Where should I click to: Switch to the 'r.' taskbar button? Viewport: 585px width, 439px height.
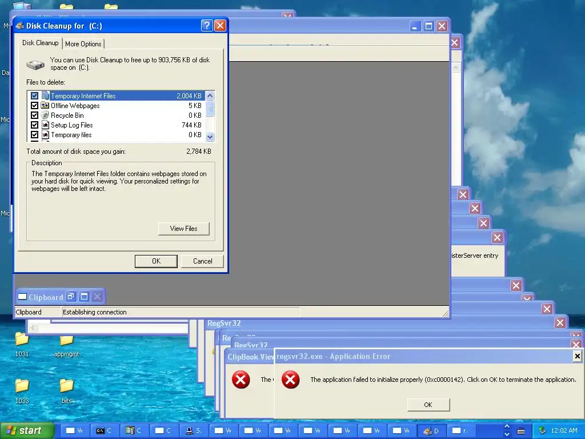[x=461, y=430]
